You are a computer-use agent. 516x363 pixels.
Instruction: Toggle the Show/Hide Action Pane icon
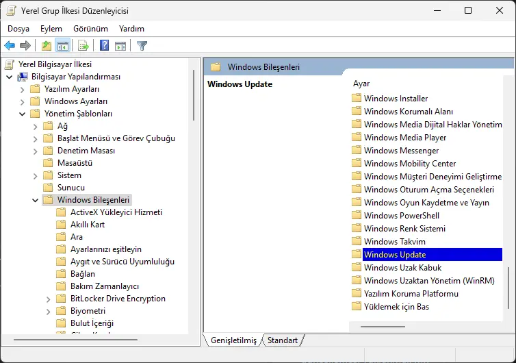click(120, 45)
